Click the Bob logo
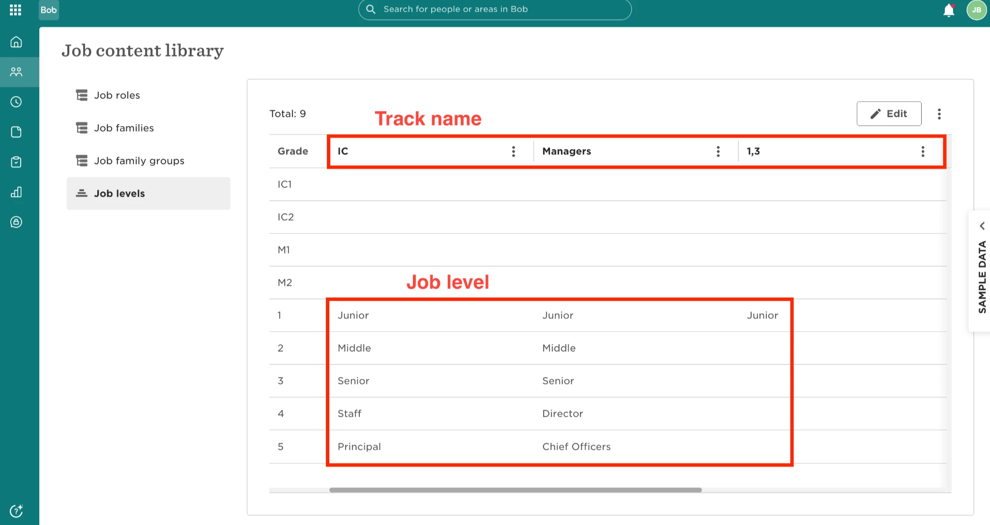The height and width of the screenshot is (525, 990). point(49,10)
